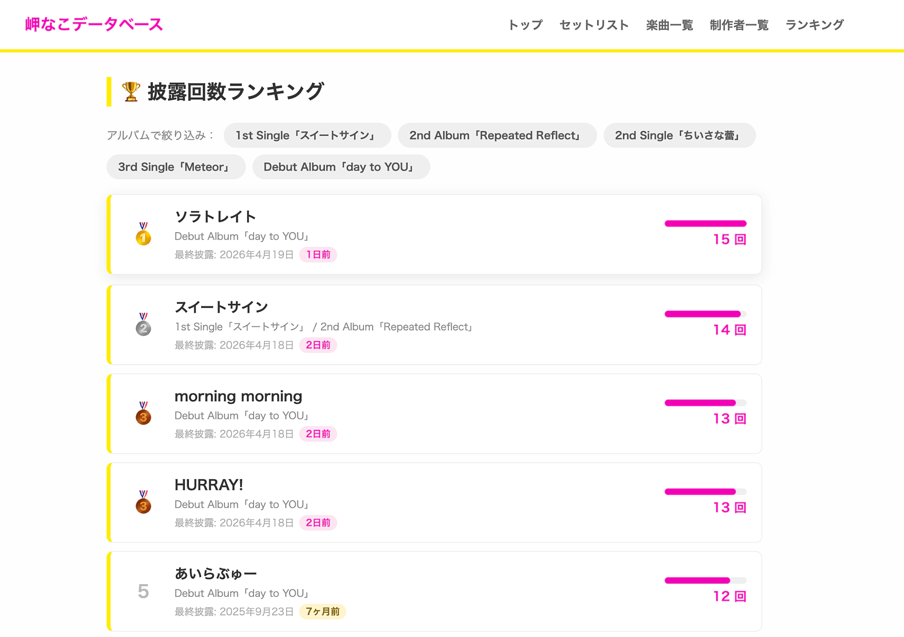The image size is (904, 637).
Task: Filter by 3rd Single「Meteor」
Action: click(176, 167)
